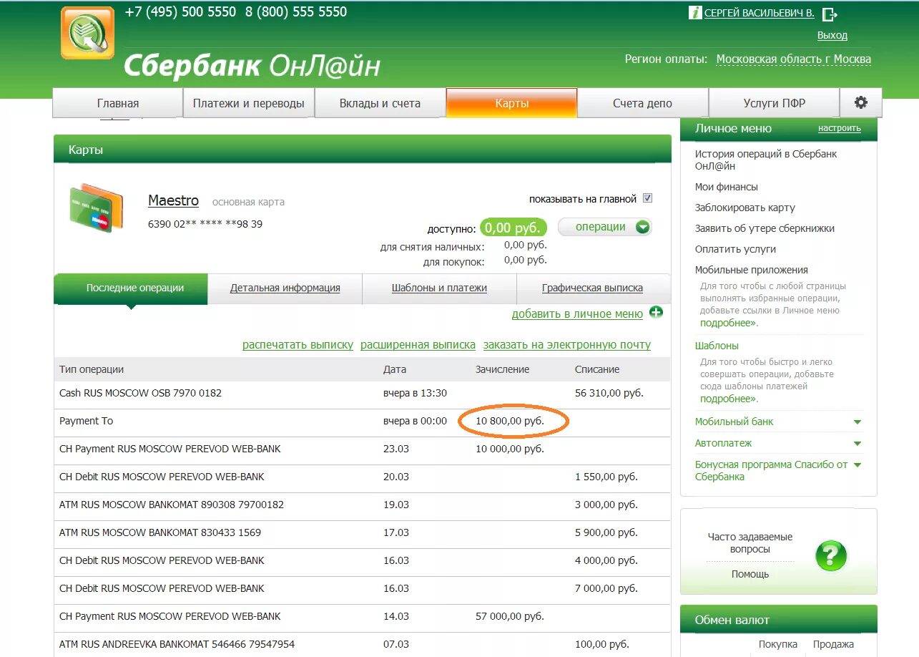
Task: Click распечатать выписку link
Action: tap(298, 344)
